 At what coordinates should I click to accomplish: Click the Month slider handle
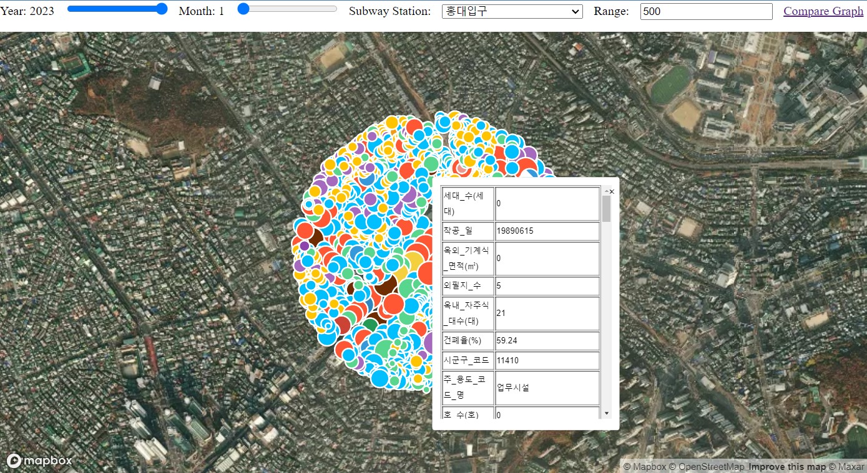[244, 9]
